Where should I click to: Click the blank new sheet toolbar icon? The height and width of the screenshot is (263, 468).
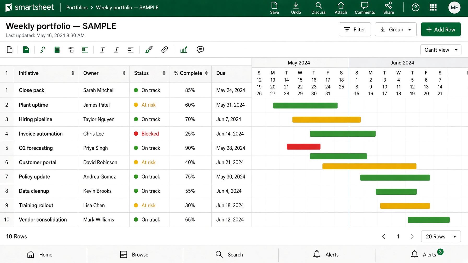click(10, 50)
